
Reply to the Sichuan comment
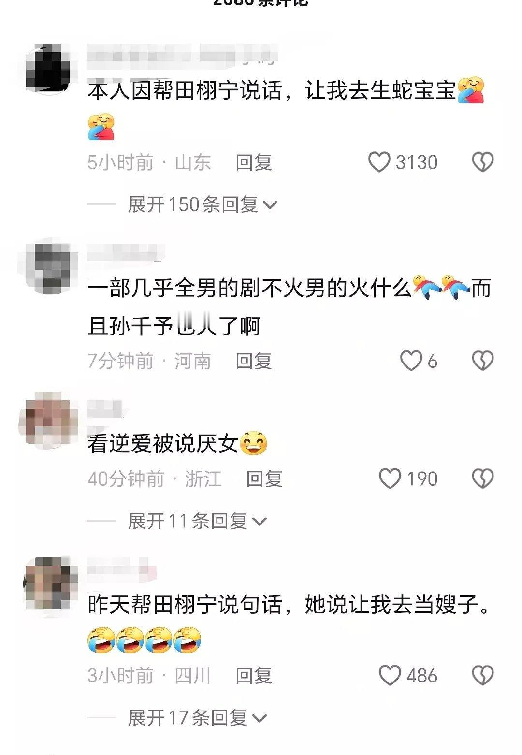[x=254, y=675]
